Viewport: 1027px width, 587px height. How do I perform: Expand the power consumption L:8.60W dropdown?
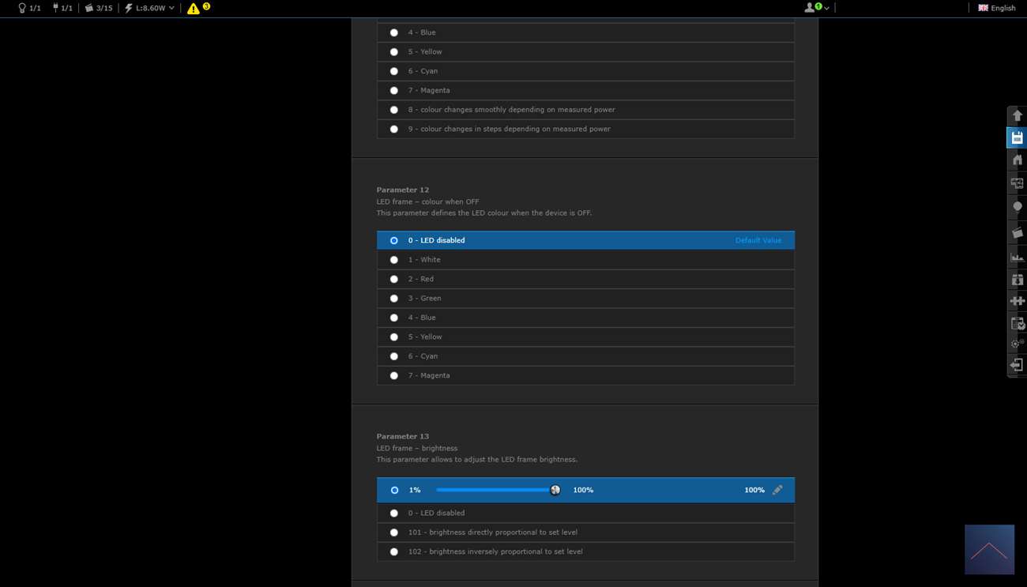(149, 8)
